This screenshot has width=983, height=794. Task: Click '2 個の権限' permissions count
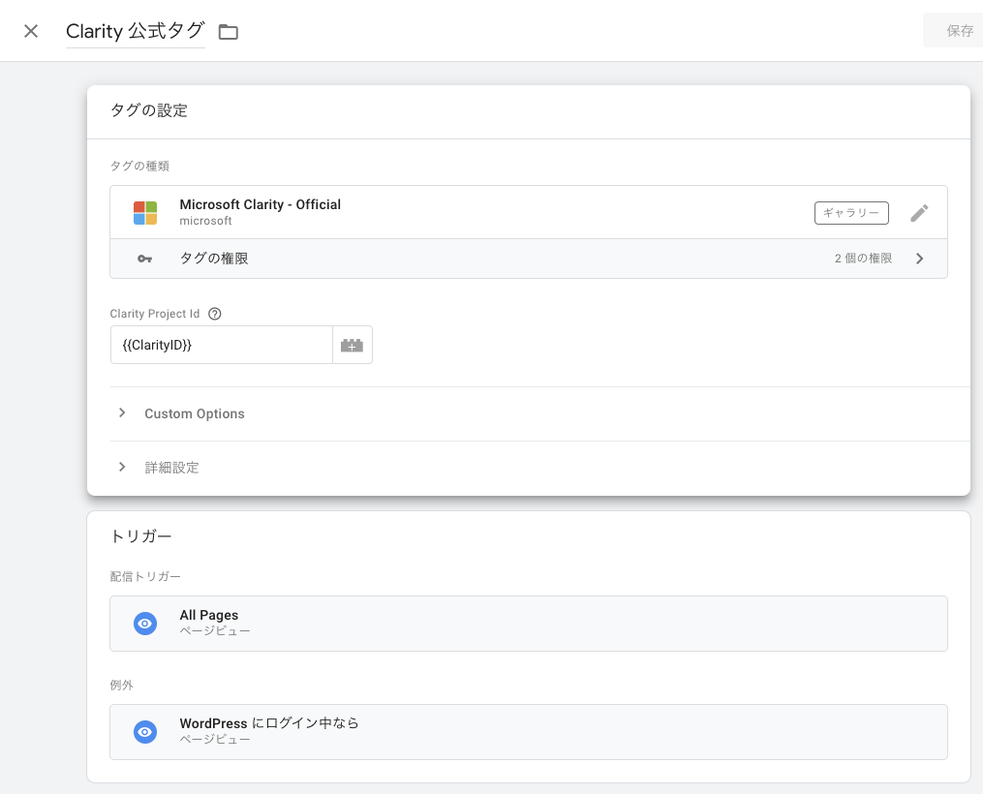(x=863, y=259)
